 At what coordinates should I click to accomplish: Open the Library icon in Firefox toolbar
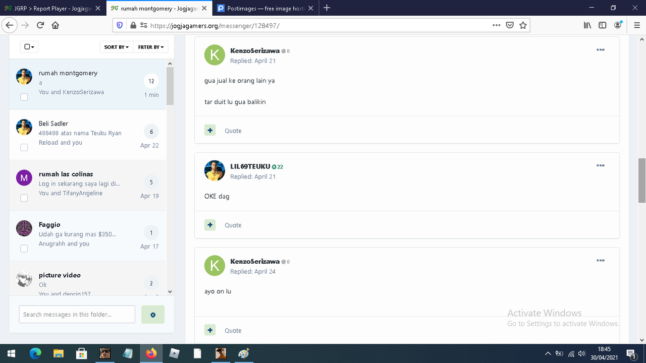click(x=587, y=25)
